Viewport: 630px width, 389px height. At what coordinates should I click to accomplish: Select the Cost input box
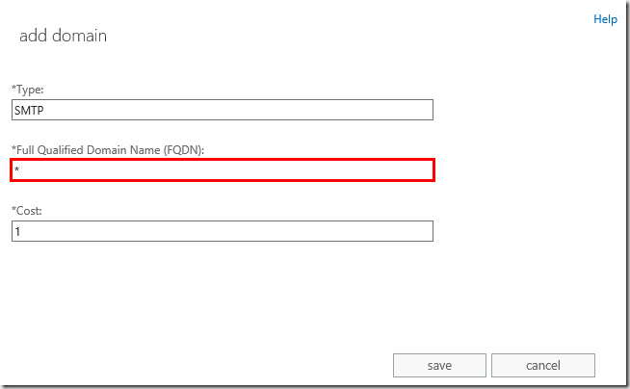point(223,231)
